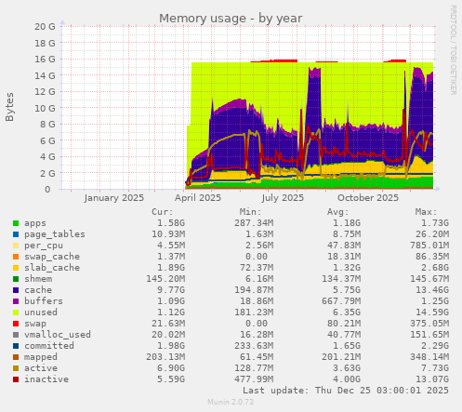
Task: Click the cache dark blue swatch
Action: click(16, 290)
